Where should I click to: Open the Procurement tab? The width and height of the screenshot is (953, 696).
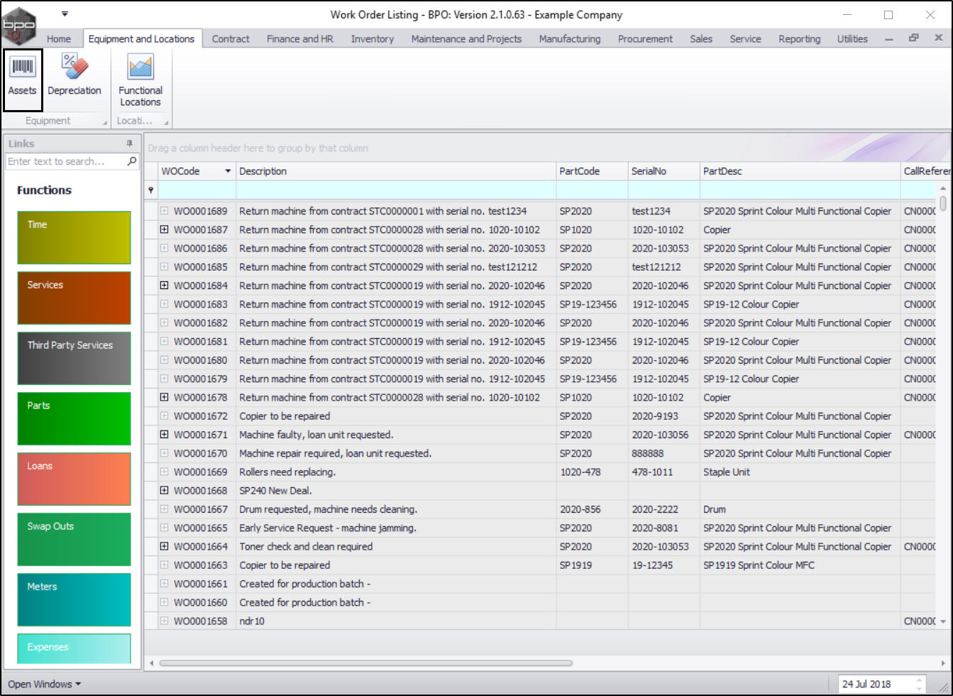coord(645,39)
